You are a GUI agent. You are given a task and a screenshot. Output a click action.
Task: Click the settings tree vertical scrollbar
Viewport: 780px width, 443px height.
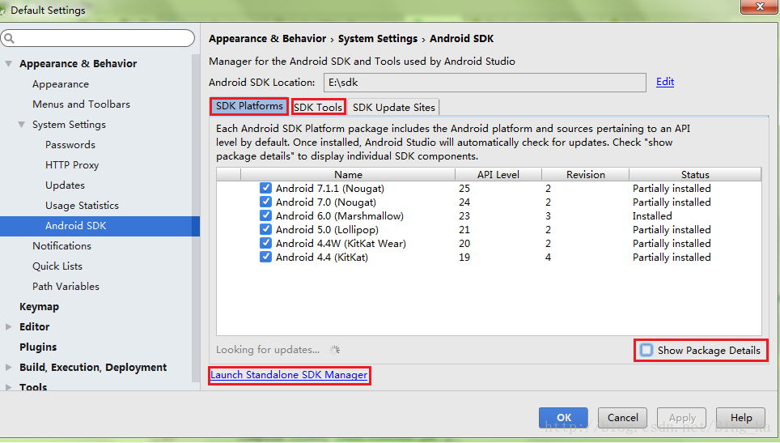pos(196,218)
